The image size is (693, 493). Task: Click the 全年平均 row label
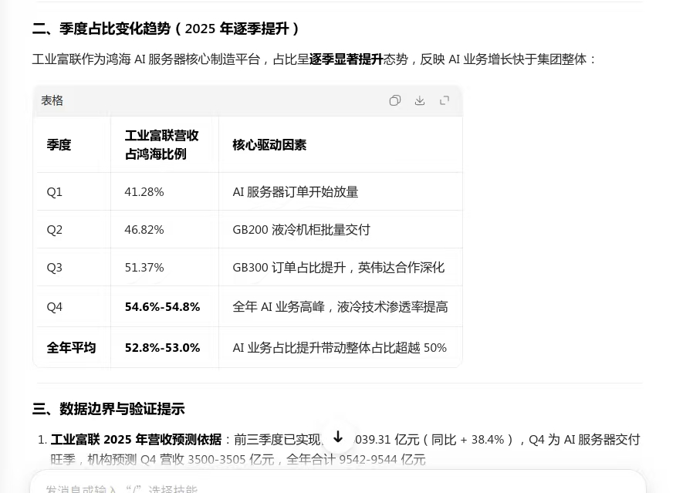click(71, 348)
